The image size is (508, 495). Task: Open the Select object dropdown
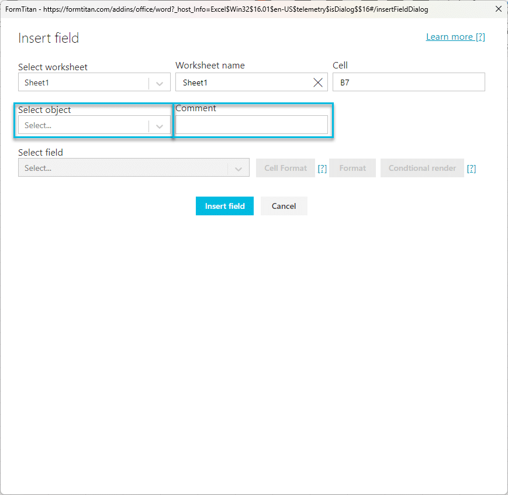pyautogui.click(x=84, y=125)
